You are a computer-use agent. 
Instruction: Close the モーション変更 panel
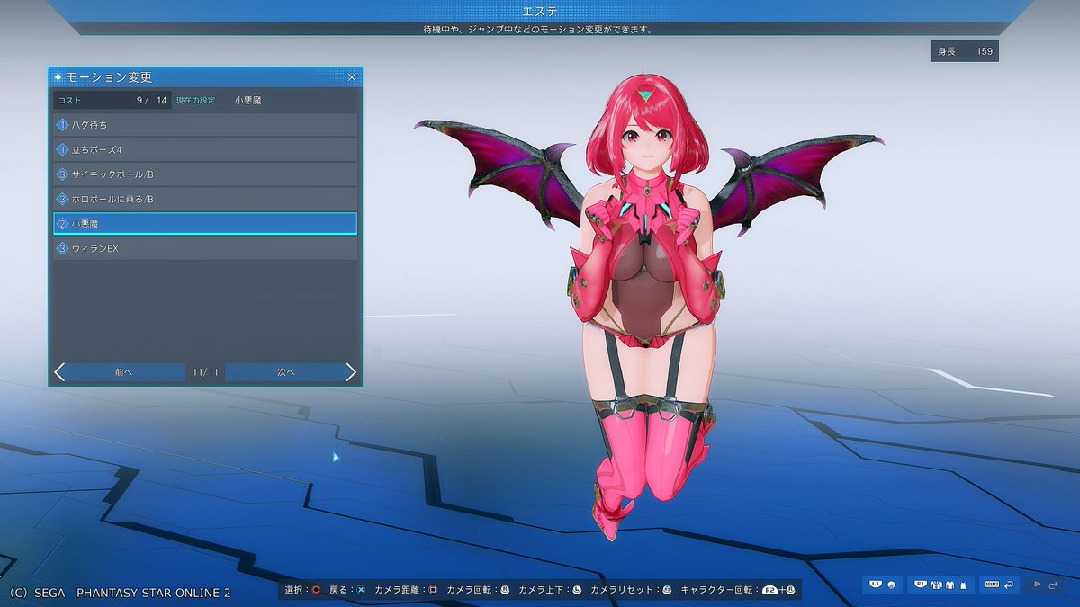(x=352, y=77)
